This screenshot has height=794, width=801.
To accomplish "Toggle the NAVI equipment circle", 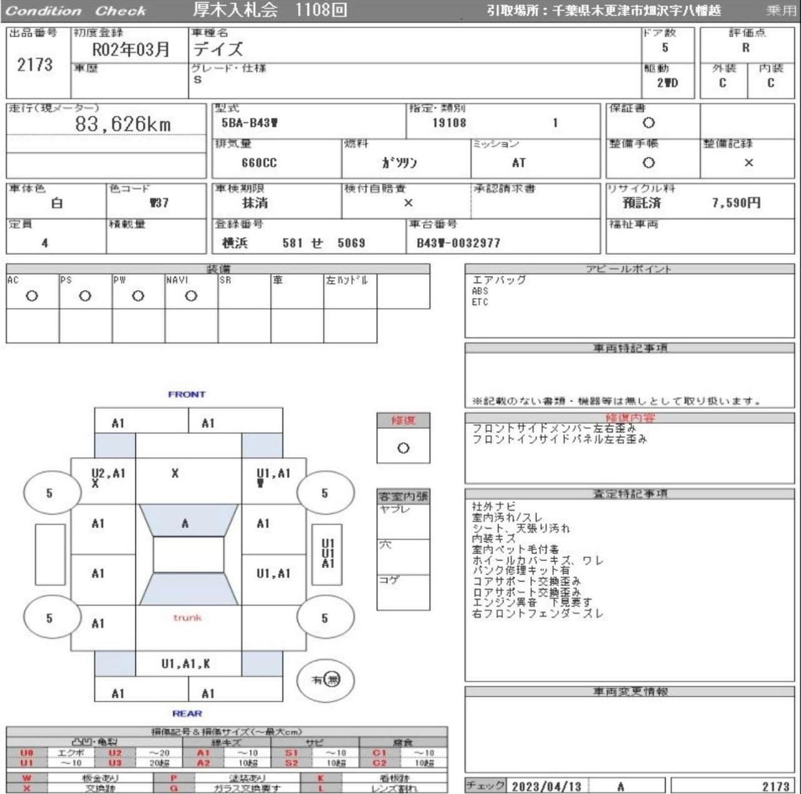I will [x=191, y=296].
